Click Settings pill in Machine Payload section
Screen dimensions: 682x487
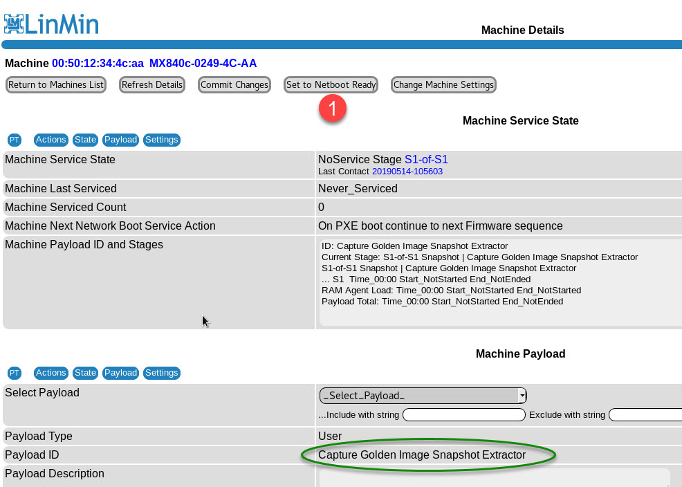pos(162,373)
